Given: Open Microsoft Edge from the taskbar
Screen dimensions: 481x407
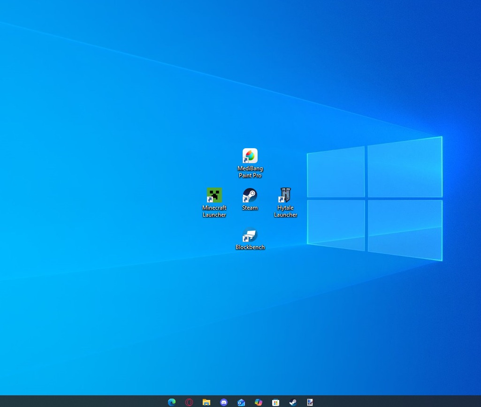Looking at the screenshot, I should coord(172,402).
